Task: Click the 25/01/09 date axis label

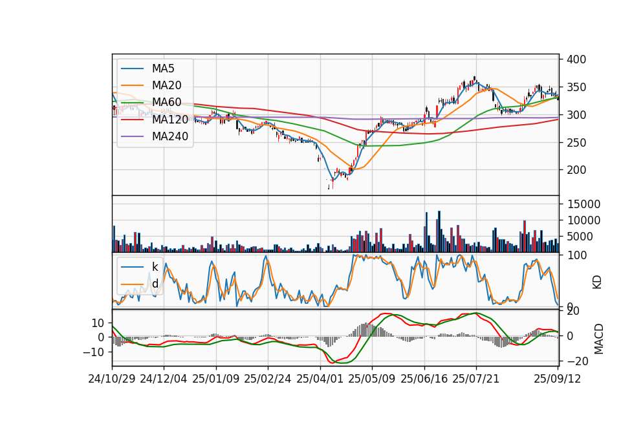Action: point(216,379)
